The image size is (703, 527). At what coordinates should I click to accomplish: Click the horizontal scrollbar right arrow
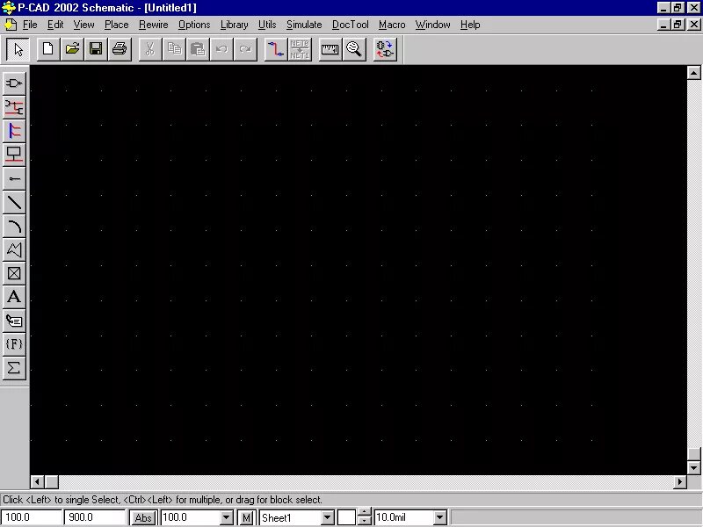(x=679, y=481)
